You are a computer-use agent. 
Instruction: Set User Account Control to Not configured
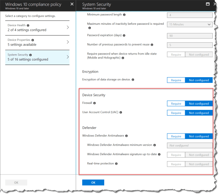pos(199,113)
